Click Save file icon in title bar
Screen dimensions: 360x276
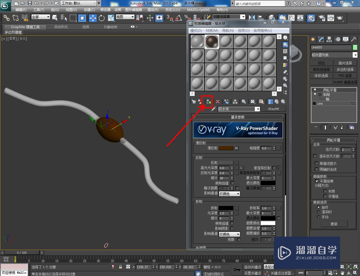(x=30, y=3)
